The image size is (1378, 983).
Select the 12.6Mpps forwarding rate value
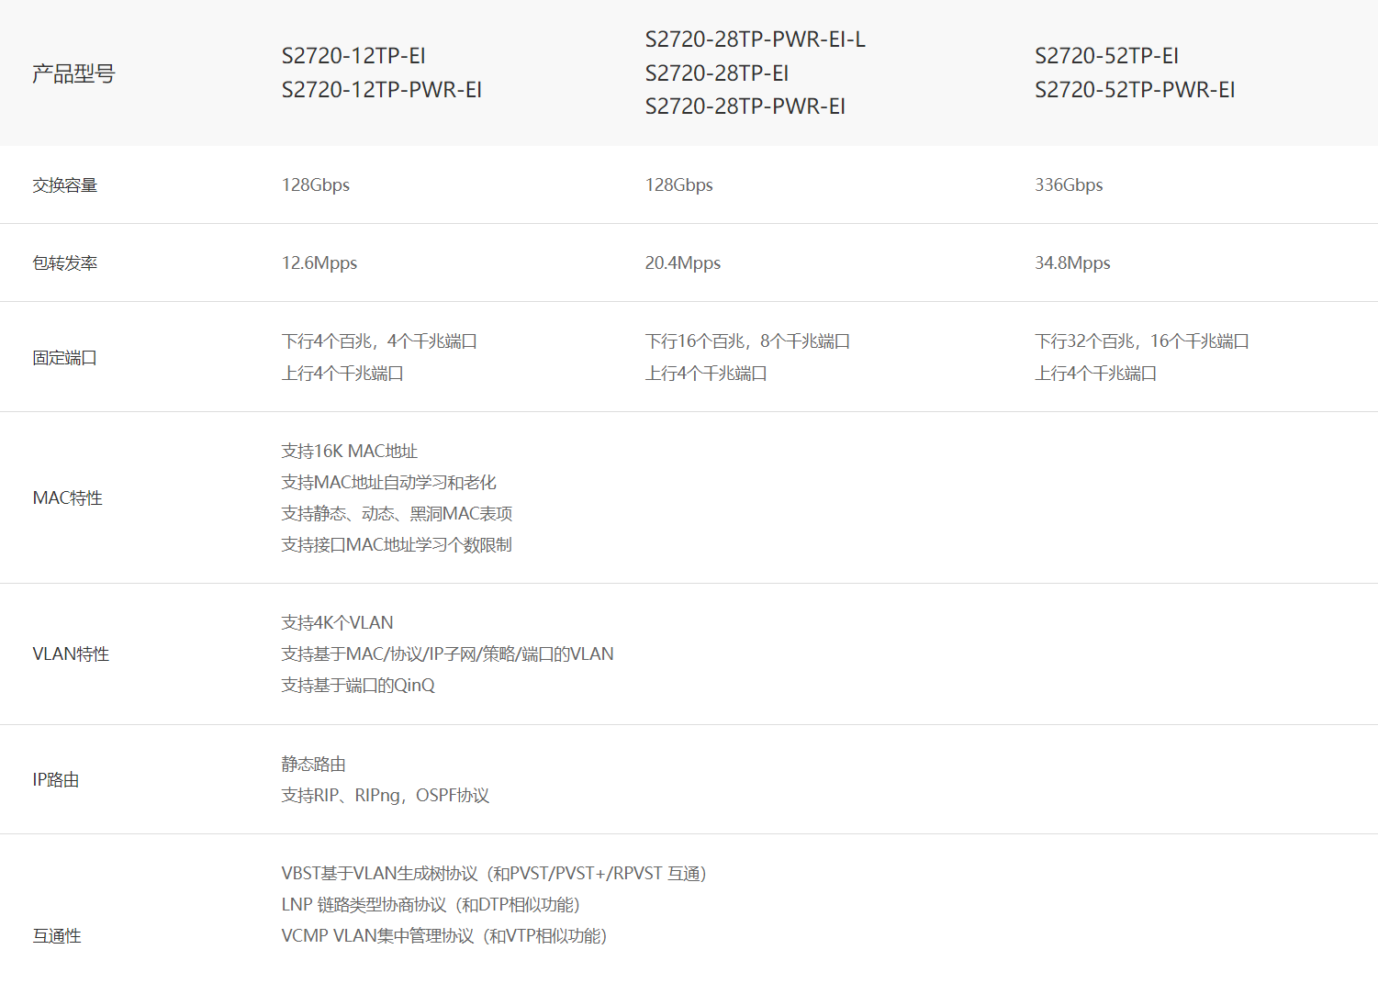click(x=319, y=263)
